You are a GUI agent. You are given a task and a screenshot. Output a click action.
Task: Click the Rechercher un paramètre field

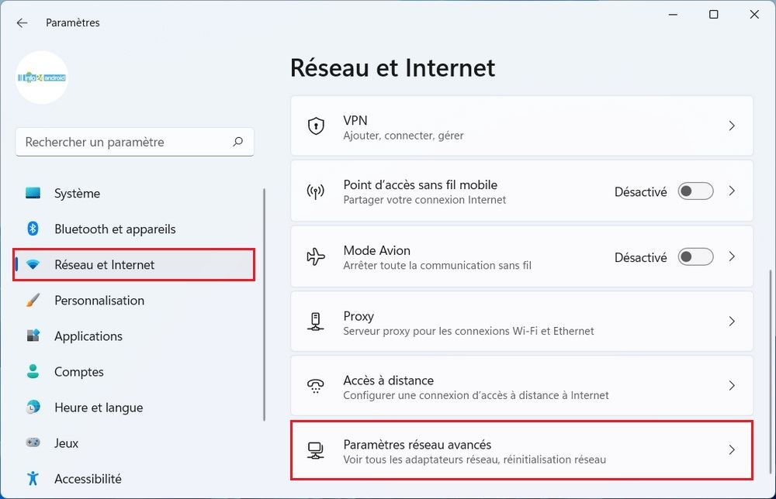click(124, 142)
